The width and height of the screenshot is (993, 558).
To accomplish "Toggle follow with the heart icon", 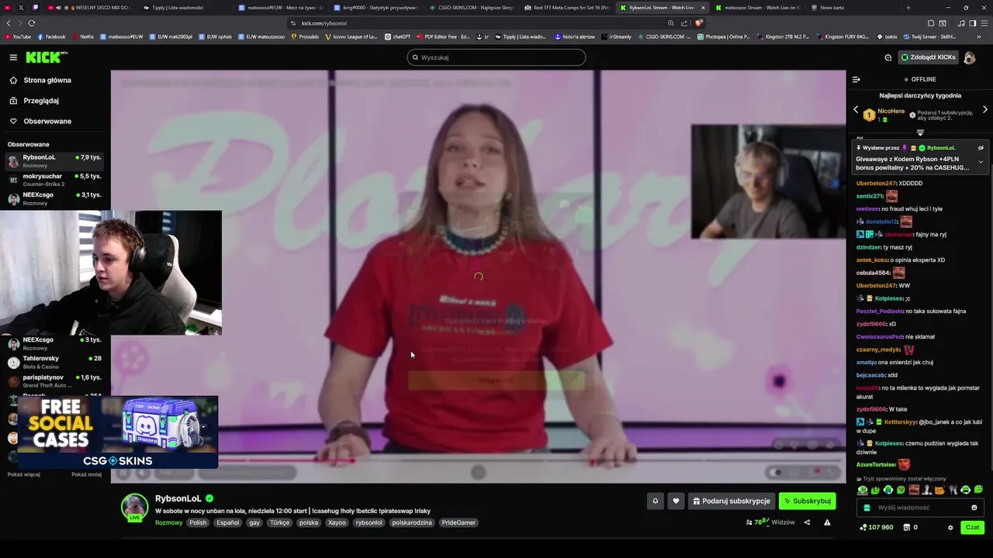I will pyautogui.click(x=676, y=501).
